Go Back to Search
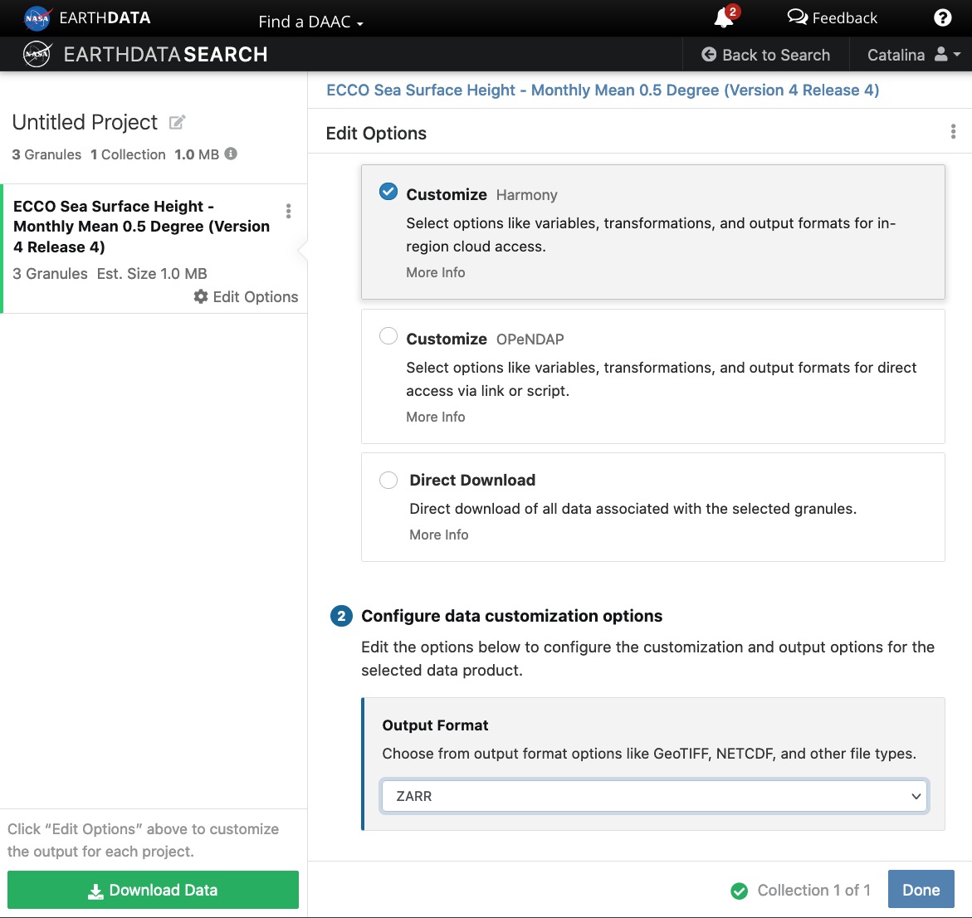This screenshot has width=972, height=918. [765, 55]
